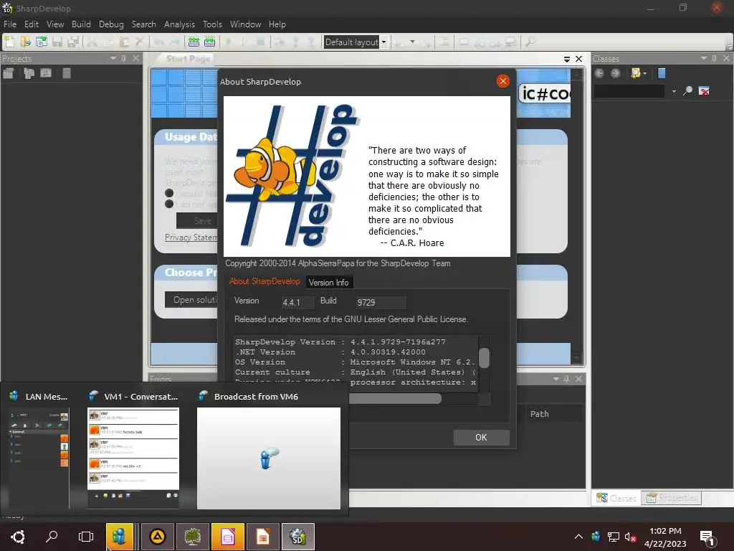Click forward arrow in Classes panel
Image resolution: width=734 pixels, height=551 pixels.
[616, 73]
